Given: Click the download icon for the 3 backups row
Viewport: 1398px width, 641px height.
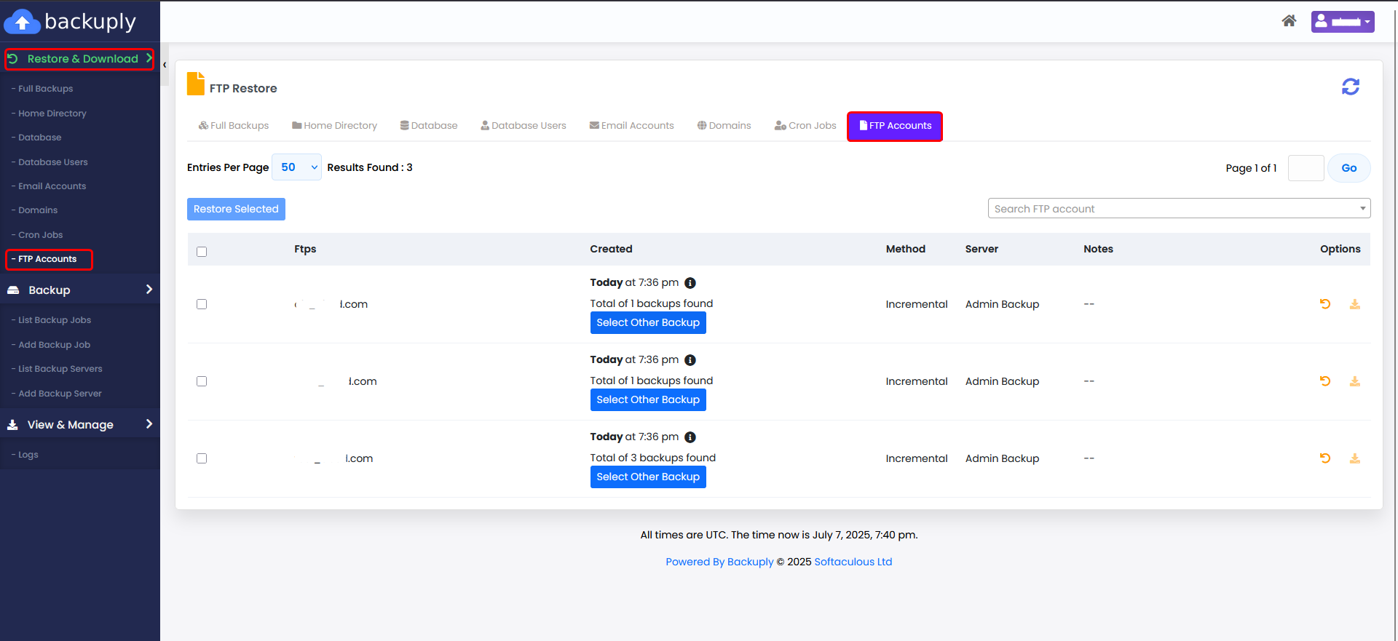Looking at the screenshot, I should [x=1354, y=458].
